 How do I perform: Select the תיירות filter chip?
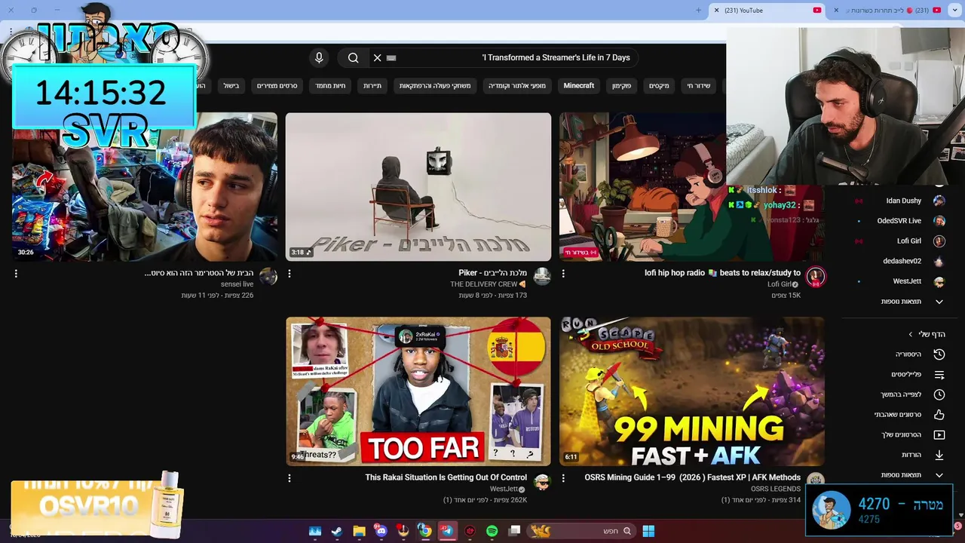[372, 86]
